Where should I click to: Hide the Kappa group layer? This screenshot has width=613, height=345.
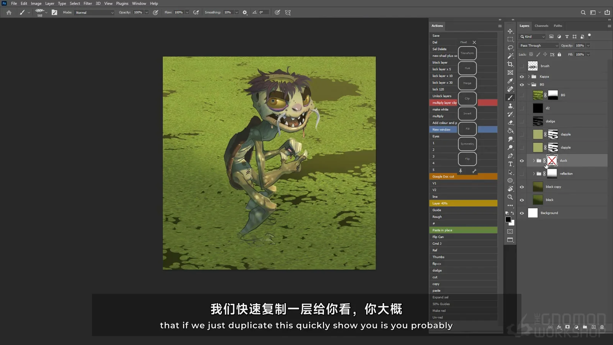pos(521,77)
